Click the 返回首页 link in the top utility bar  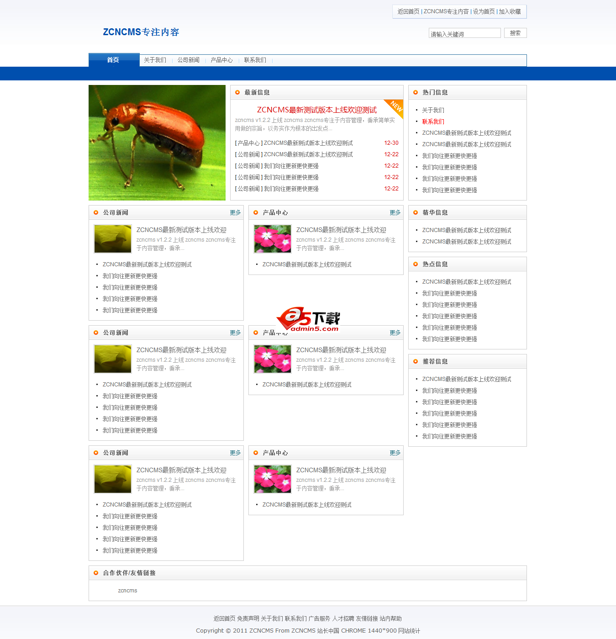point(408,11)
